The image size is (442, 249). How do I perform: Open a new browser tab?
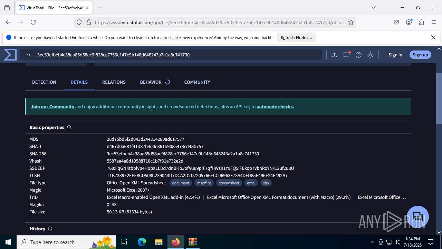pos(100,8)
